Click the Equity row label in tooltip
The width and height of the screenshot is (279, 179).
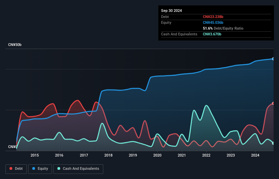click(166, 22)
